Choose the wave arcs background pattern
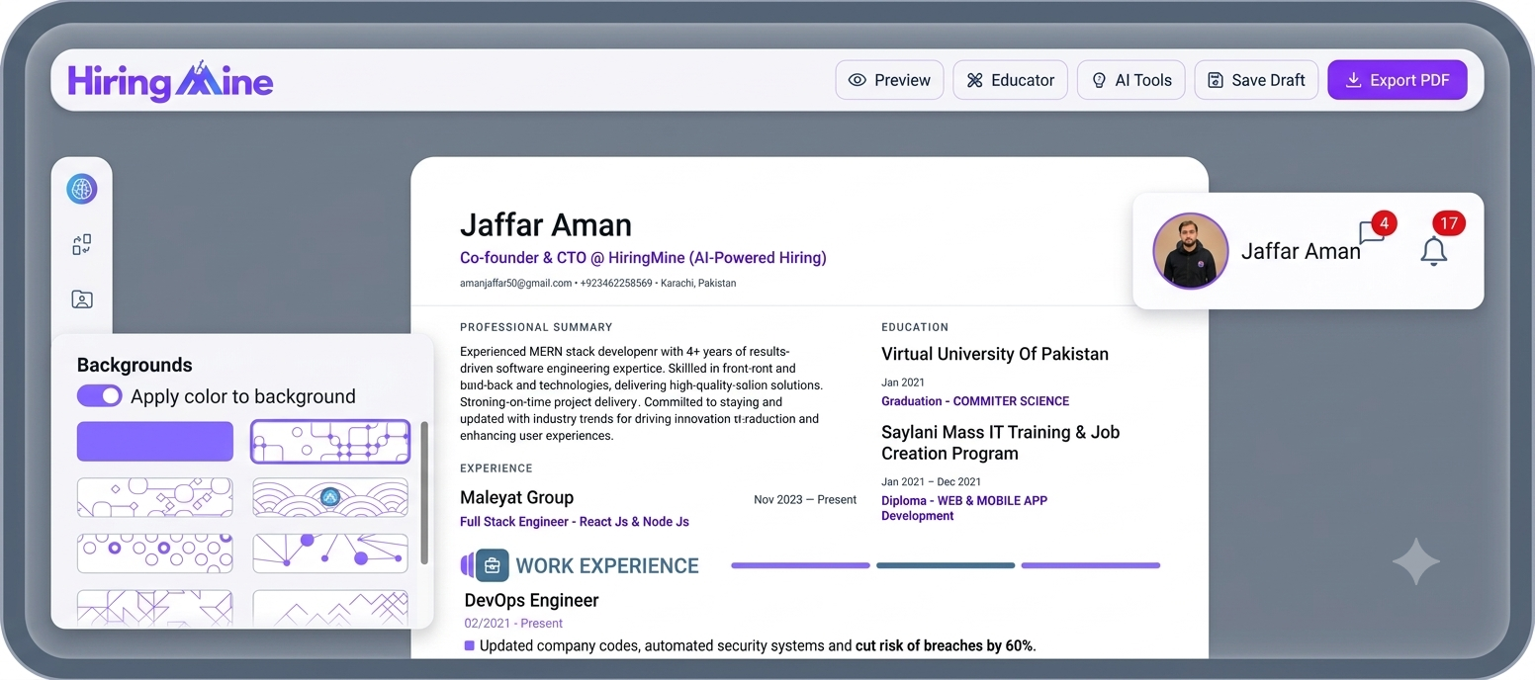 tap(330, 497)
